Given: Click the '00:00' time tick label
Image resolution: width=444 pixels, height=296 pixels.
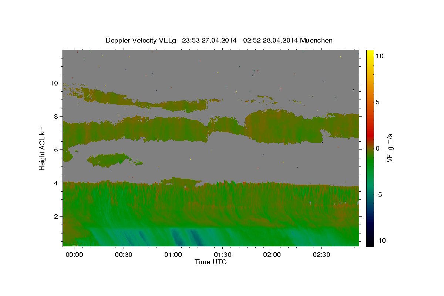Looking at the screenshot, I should point(74,255).
